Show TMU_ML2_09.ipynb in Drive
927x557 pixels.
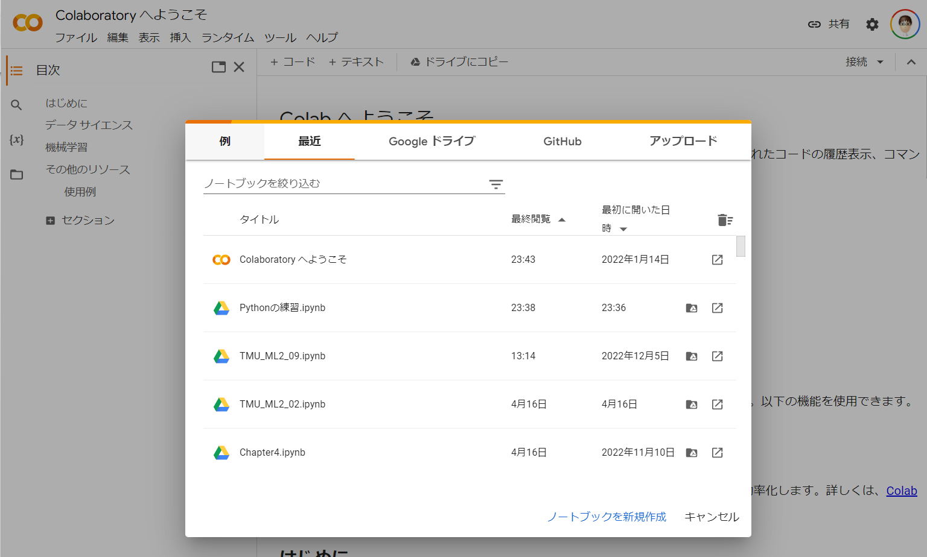(692, 356)
